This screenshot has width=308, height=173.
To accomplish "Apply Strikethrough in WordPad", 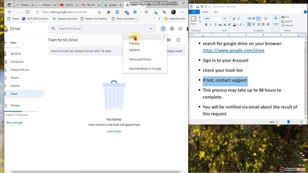I will coord(220,25).
